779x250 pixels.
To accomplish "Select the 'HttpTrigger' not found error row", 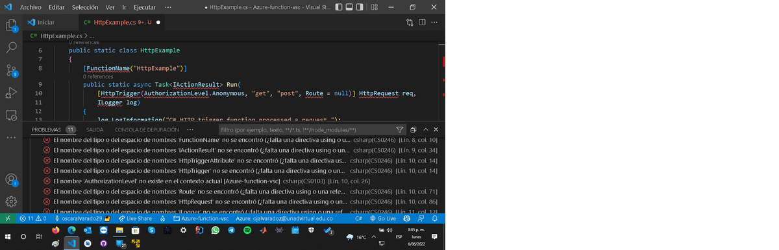I will pyautogui.click(x=234, y=170).
